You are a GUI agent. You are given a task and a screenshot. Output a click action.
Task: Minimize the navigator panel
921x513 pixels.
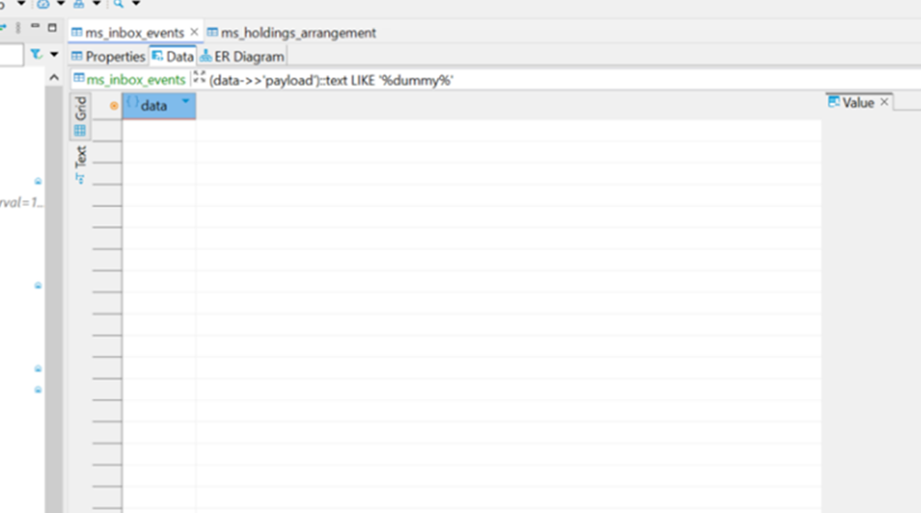[x=35, y=27]
